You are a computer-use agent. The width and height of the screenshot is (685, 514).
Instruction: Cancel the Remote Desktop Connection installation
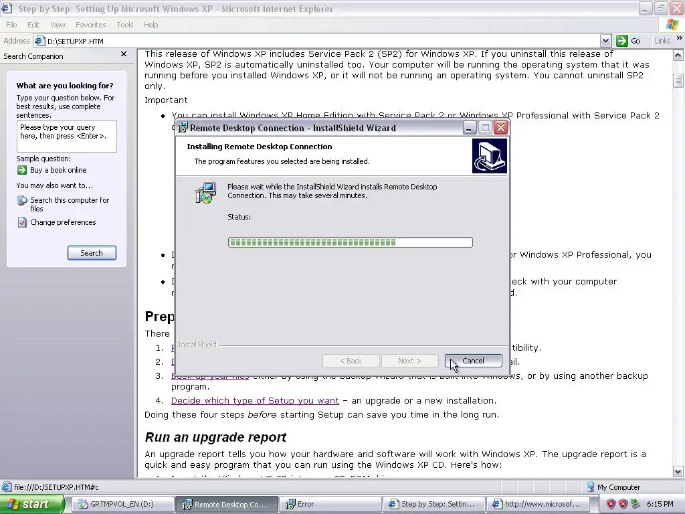(473, 361)
